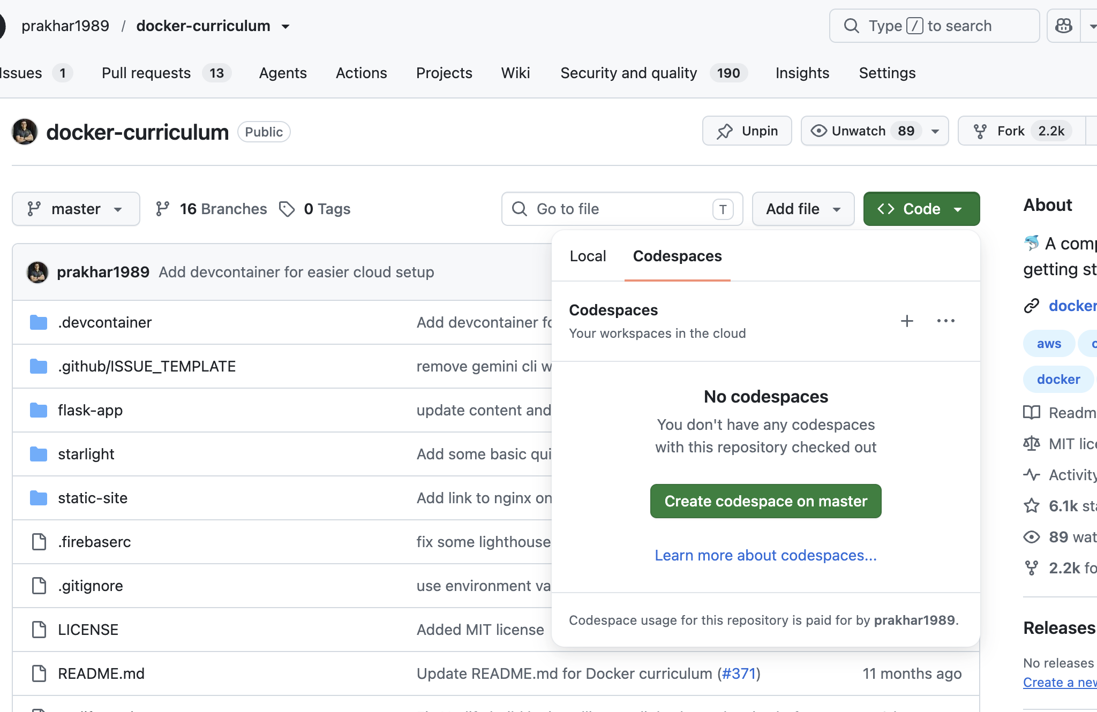The image size is (1097, 712).
Task: Click the plus icon to add a codespace
Action: [x=907, y=321]
